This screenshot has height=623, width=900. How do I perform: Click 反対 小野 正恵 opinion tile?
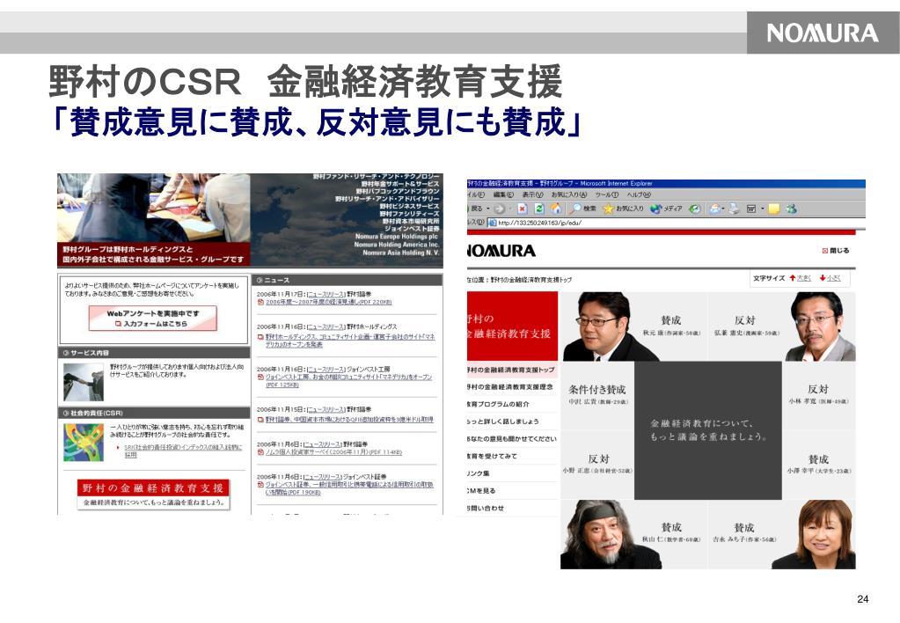click(x=597, y=465)
